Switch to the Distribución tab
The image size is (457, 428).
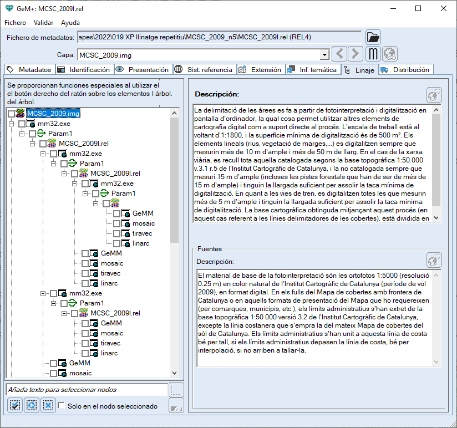tap(405, 70)
